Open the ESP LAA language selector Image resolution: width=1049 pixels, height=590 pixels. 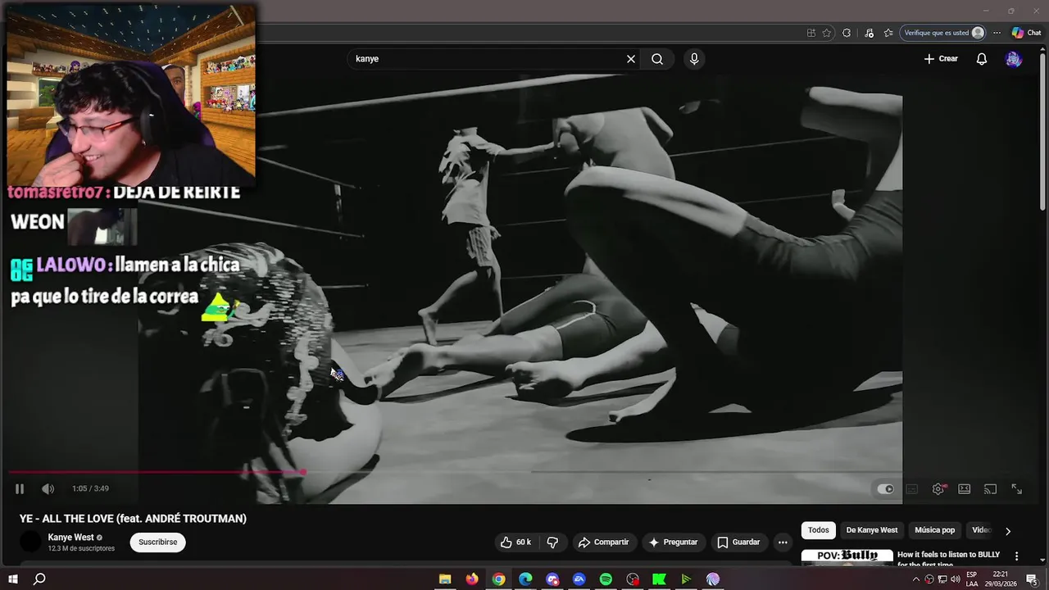971,579
